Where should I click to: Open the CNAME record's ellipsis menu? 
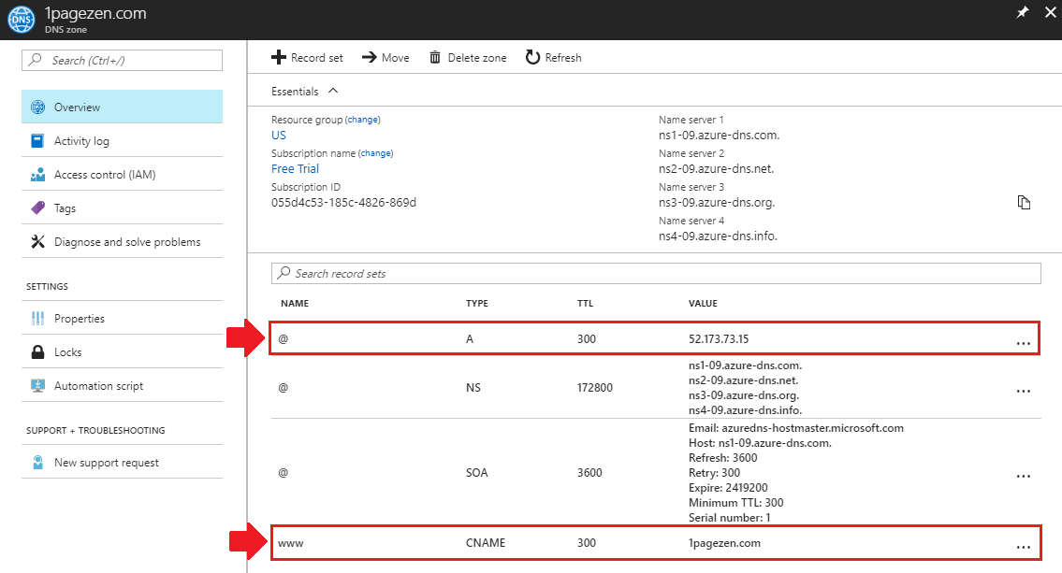click(x=1023, y=547)
